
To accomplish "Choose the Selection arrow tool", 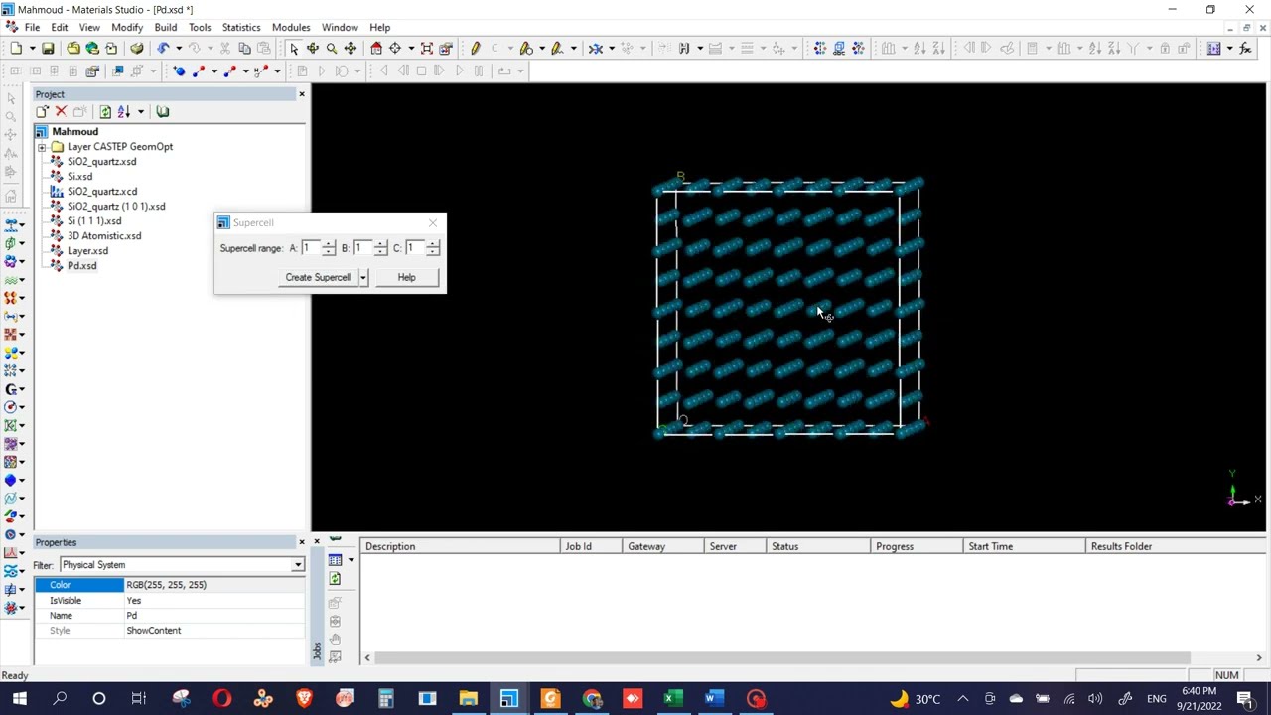I will 294,48.
